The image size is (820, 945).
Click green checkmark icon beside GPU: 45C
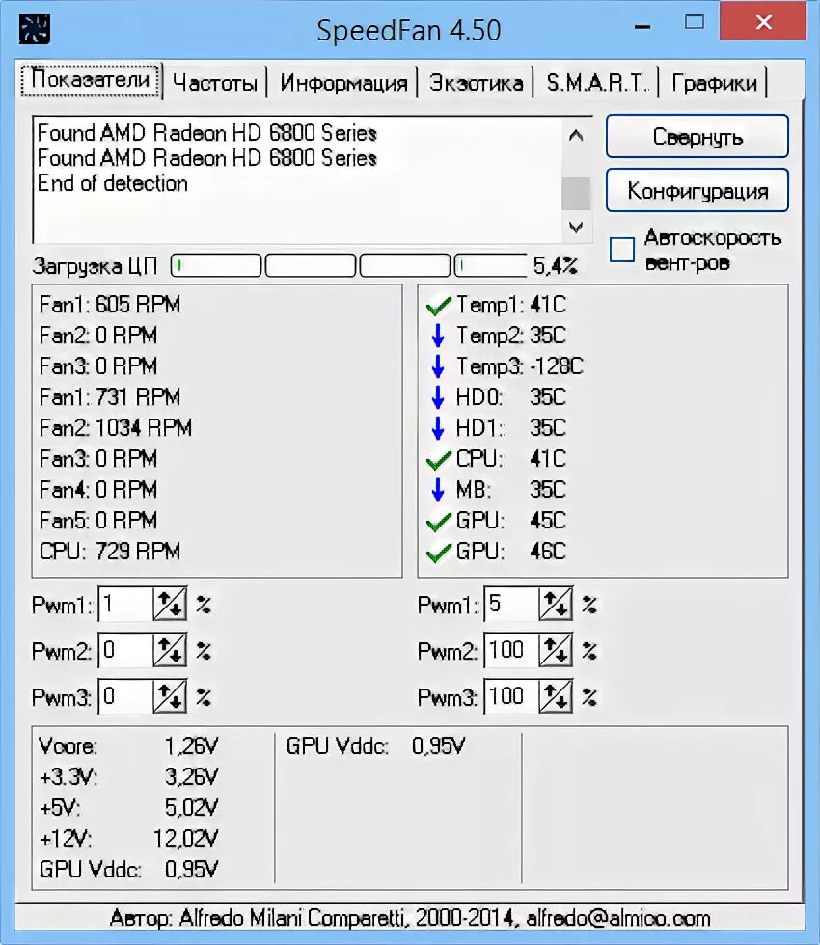(438, 522)
